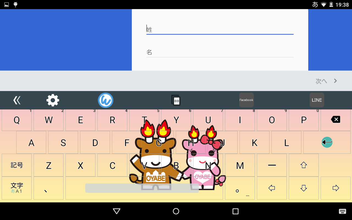This screenshot has height=220, width=352.
Task: Tap 次へ to proceed
Action: pyautogui.click(x=321, y=81)
